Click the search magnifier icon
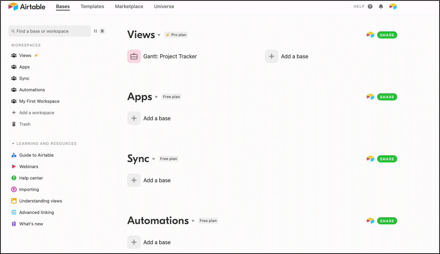440x254 pixels. tap(13, 31)
